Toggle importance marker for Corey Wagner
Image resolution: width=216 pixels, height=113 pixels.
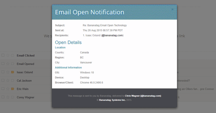point(12,97)
